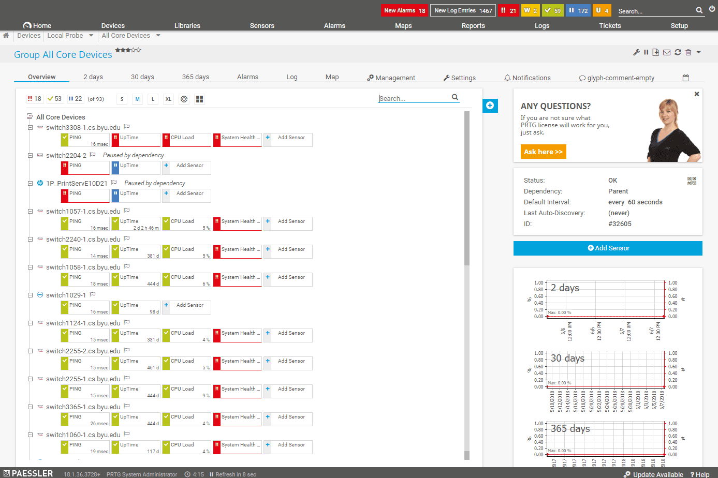Collapse the switch1029-1 device node
718x478 pixels.
point(30,295)
